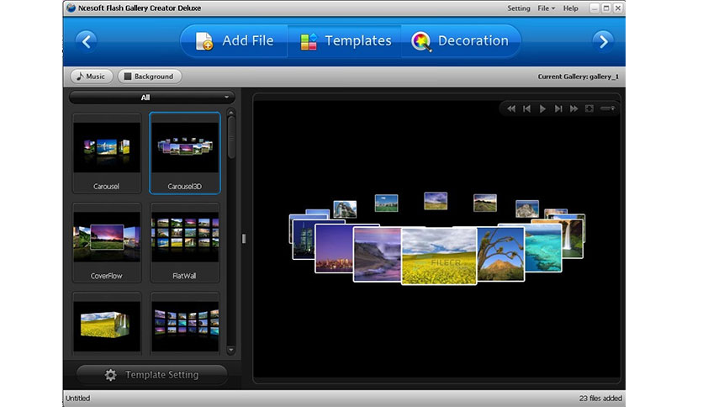
Task: Open the Setting menu
Action: (x=519, y=8)
